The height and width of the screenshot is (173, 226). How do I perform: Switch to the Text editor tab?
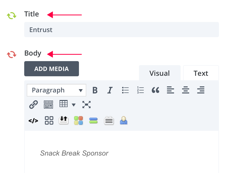pyautogui.click(x=201, y=73)
